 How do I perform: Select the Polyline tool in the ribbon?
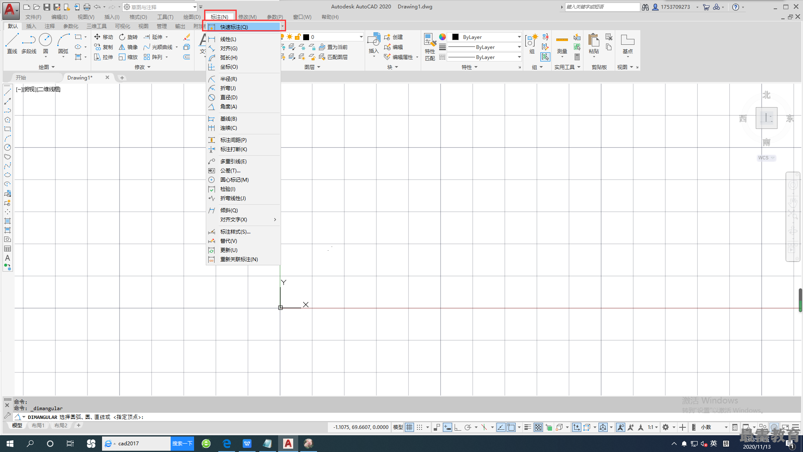click(x=29, y=44)
